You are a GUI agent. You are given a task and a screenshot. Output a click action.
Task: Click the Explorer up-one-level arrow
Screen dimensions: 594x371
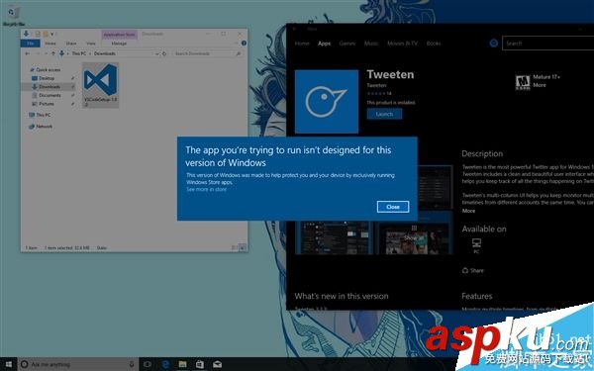point(53,53)
